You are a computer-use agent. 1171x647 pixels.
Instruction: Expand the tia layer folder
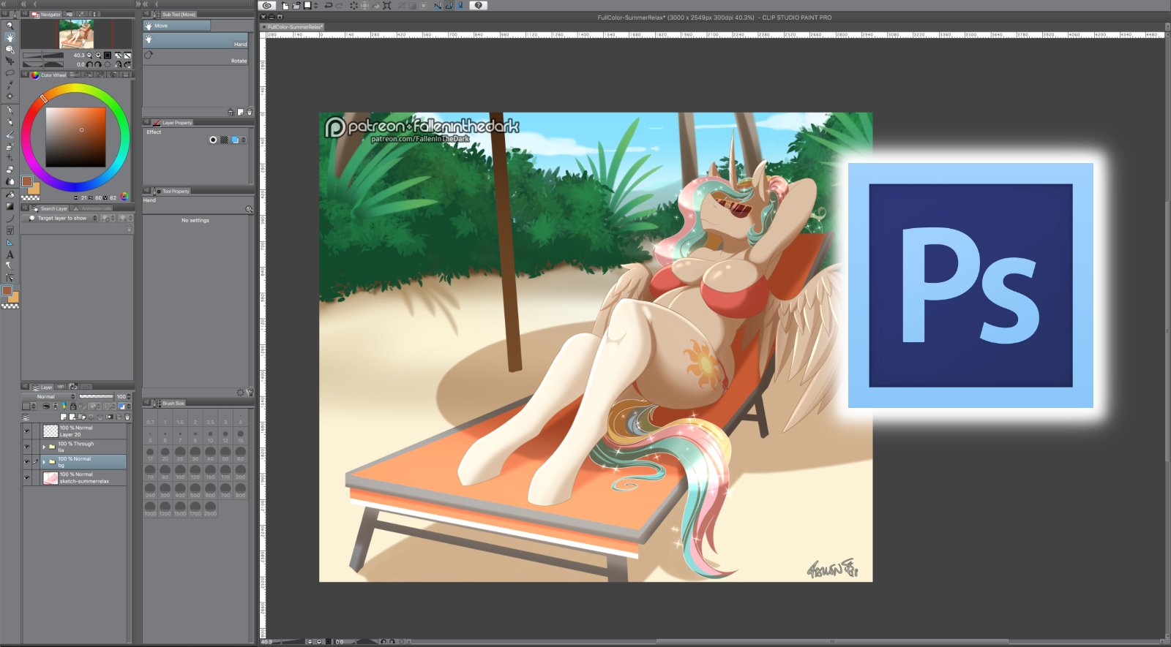44,447
